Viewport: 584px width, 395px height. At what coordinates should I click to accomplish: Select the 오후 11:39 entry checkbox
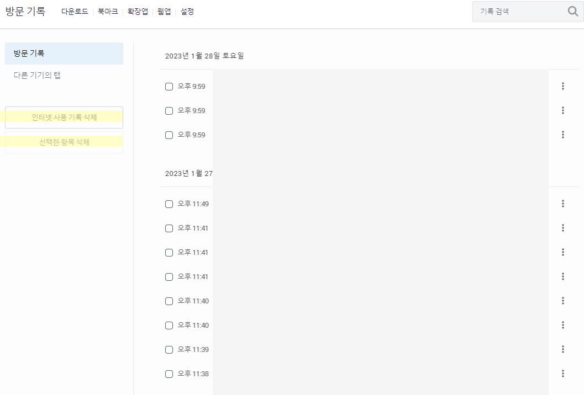[169, 350]
